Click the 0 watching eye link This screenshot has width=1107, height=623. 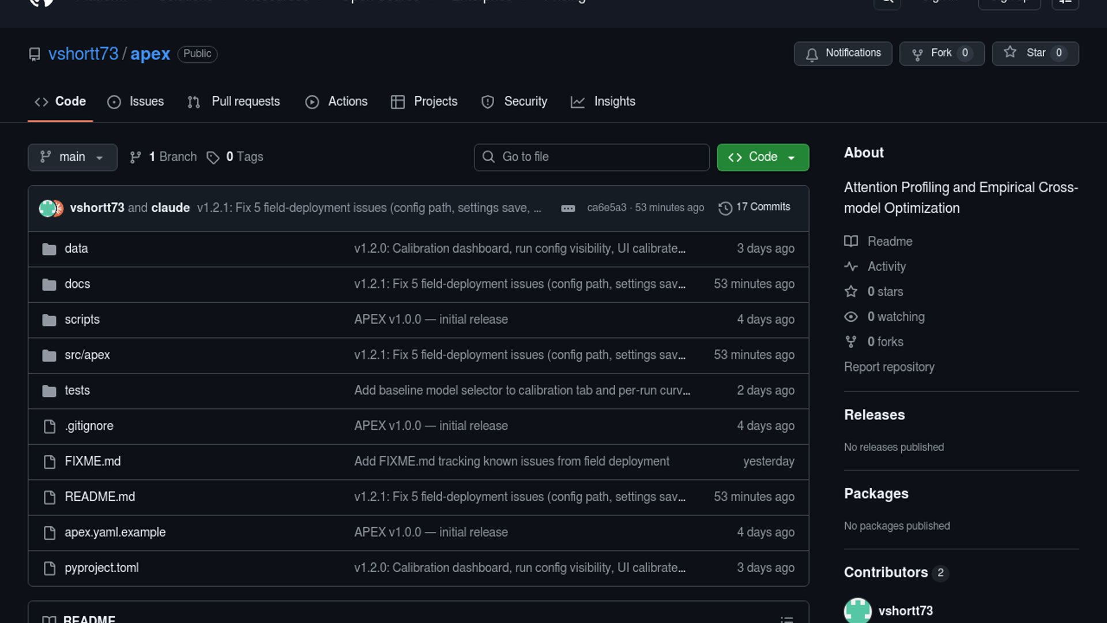[851, 317]
